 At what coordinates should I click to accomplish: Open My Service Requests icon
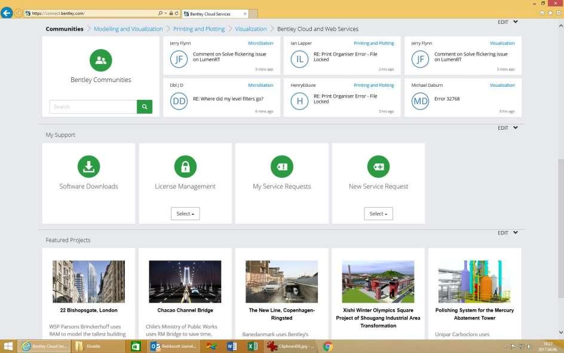pyautogui.click(x=282, y=166)
